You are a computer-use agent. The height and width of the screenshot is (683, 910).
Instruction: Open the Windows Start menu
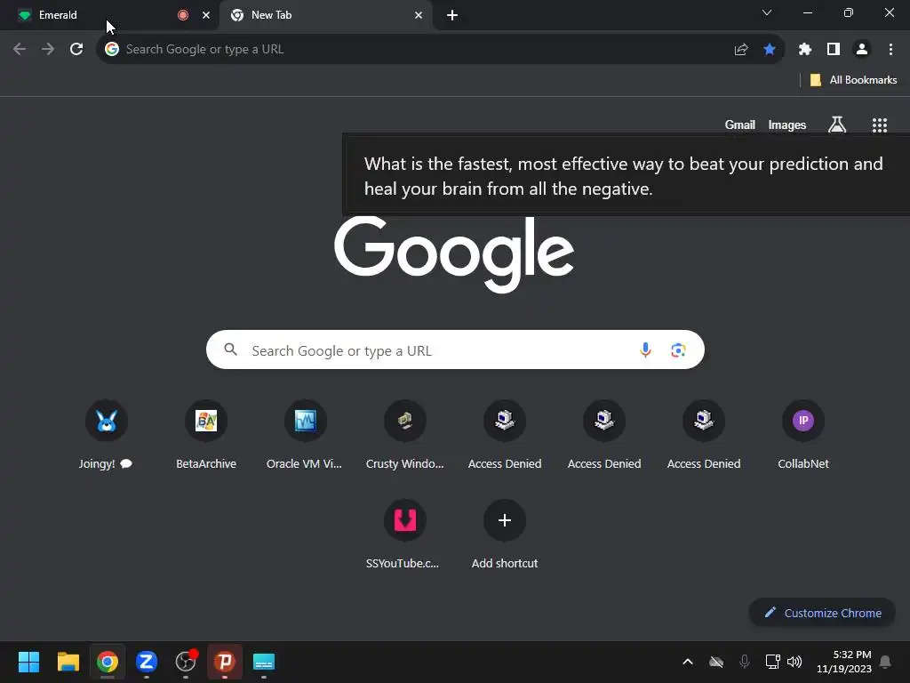point(28,662)
